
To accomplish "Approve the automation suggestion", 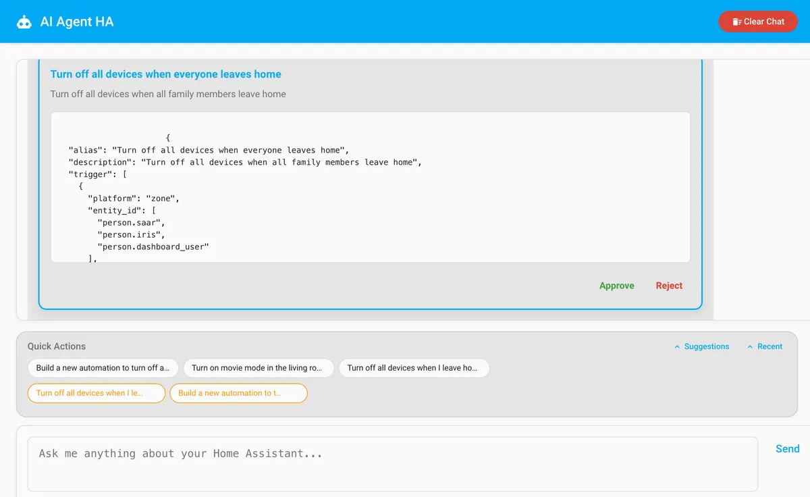I will tap(617, 286).
